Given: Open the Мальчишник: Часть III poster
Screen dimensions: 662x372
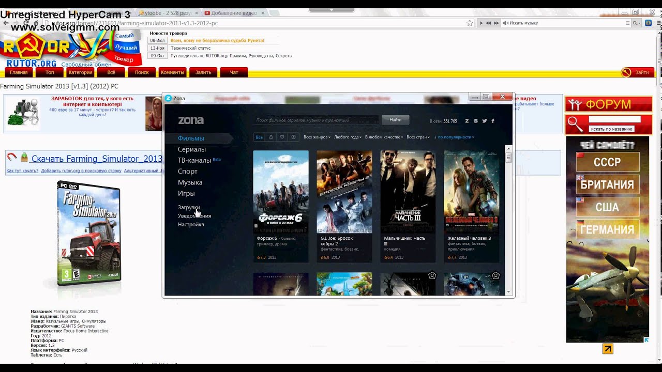Looking at the screenshot, I should (x=408, y=192).
